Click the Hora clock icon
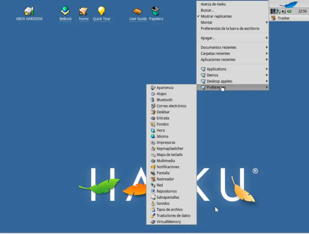This screenshot has height=234, width=309. (x=153, y=130)
